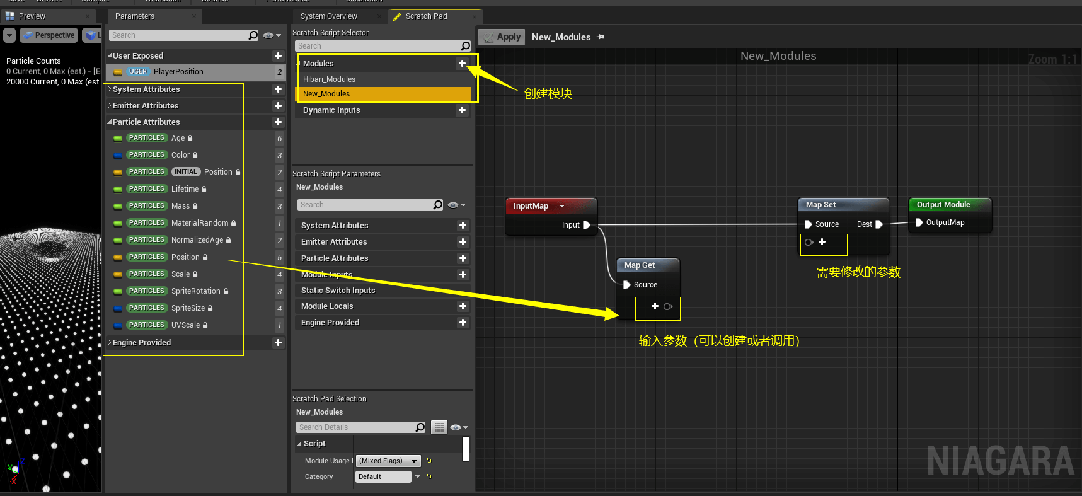
Task: Click the Map Set node Dest output pin
Action: [x=879, y=224]
